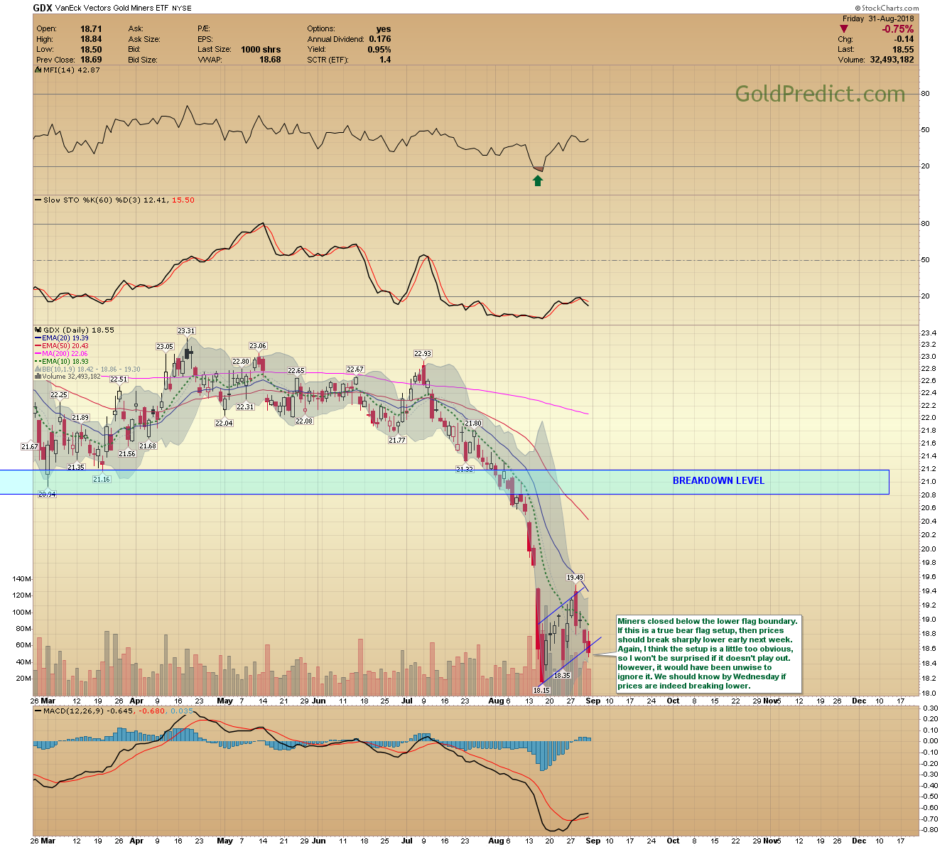This screenshot has width=952, height=847.
Task: Click the GDX ticker symbol in the header
Action: [x=43, y=9]
